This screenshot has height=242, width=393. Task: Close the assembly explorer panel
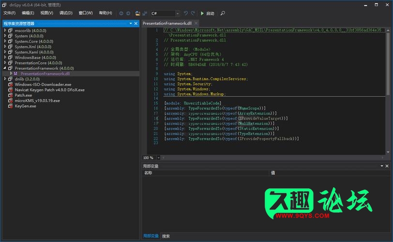click(x=136, y=23)
